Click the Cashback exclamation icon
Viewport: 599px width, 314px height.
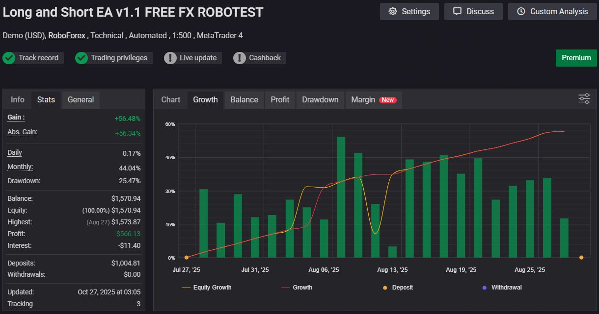[x=240, y=58]
